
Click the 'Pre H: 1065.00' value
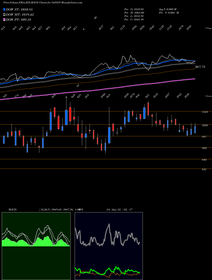(x=134, y=13)
